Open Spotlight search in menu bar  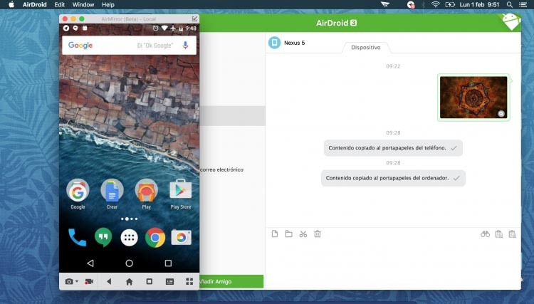510,5
